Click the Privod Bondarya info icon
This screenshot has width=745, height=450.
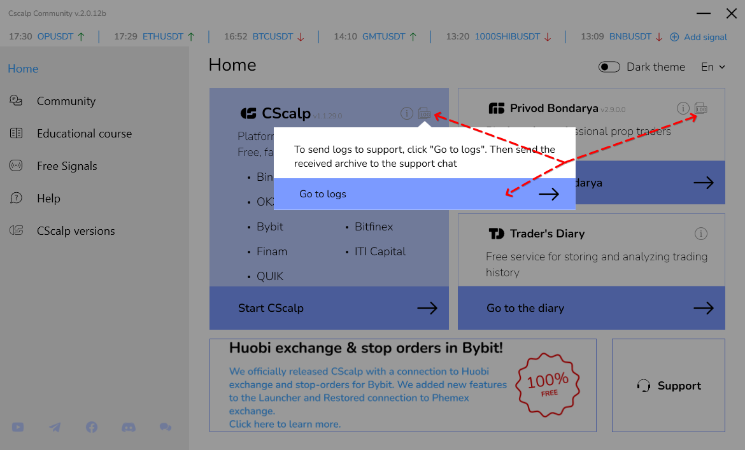click(x=683, y=108)
